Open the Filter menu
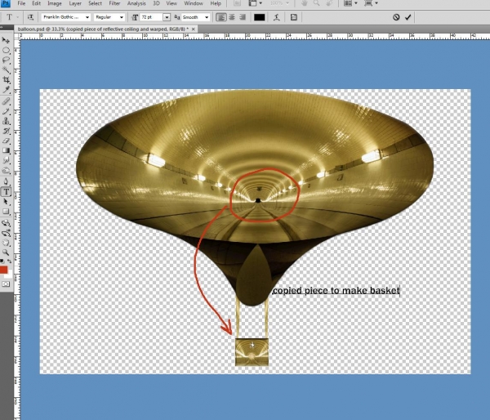This screenshot has width=490, height=420. point(114,3)
